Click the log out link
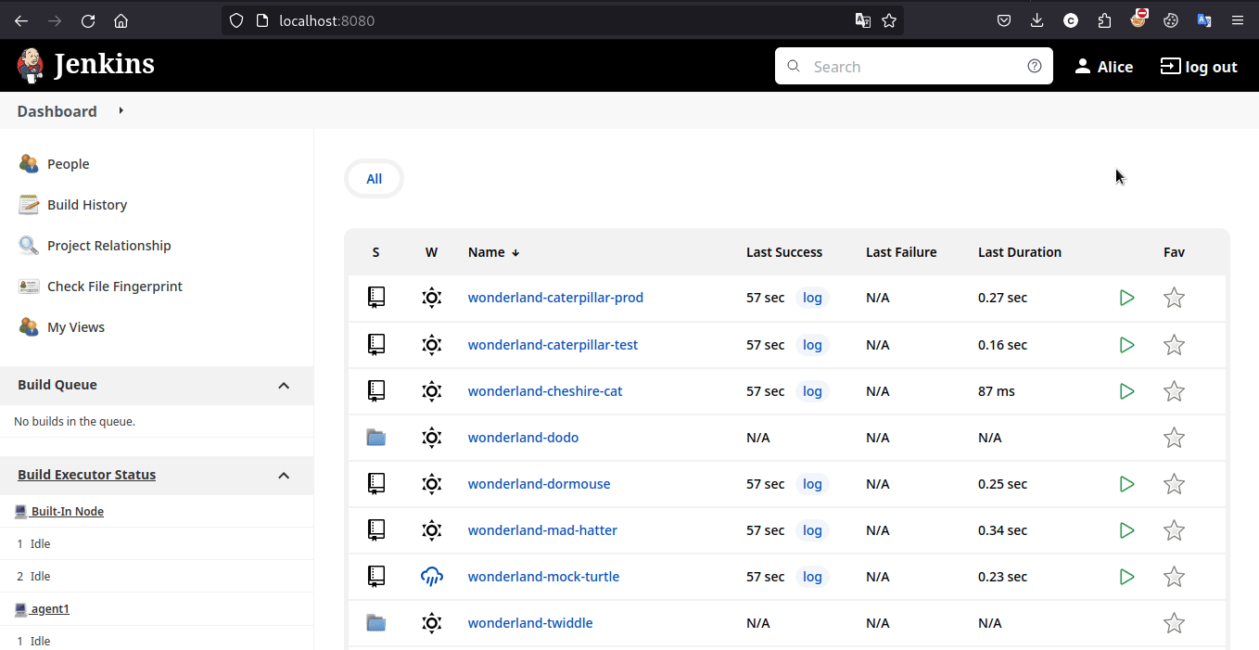 click(x=1199, y=67)
